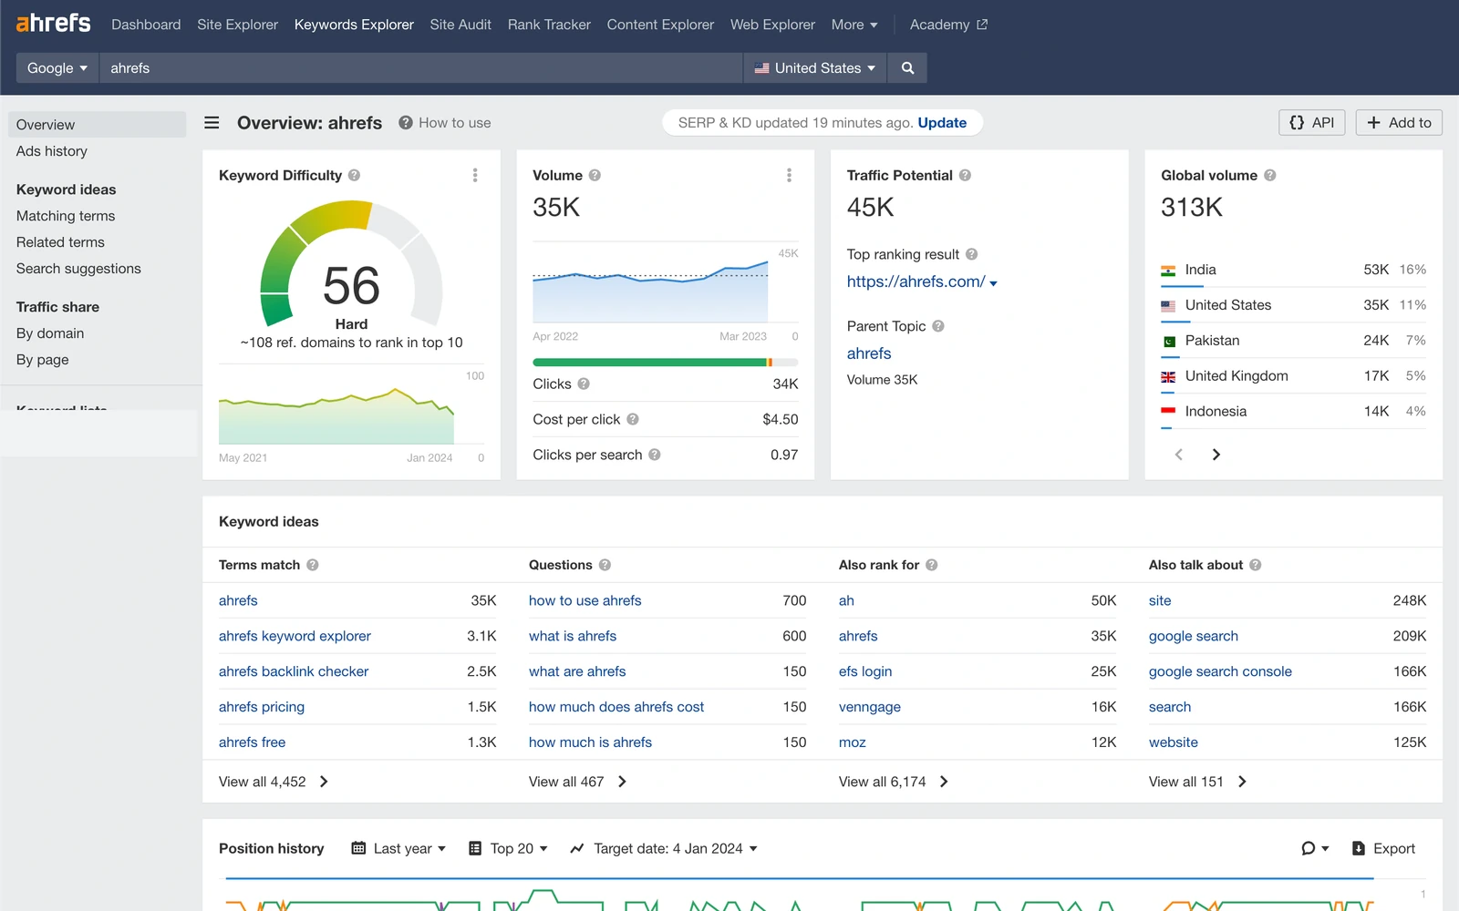Image resolution: width=1459 pixels, height=911 pixels.
Task: Click the search magnifier button
Action: [x=907, y=68]
